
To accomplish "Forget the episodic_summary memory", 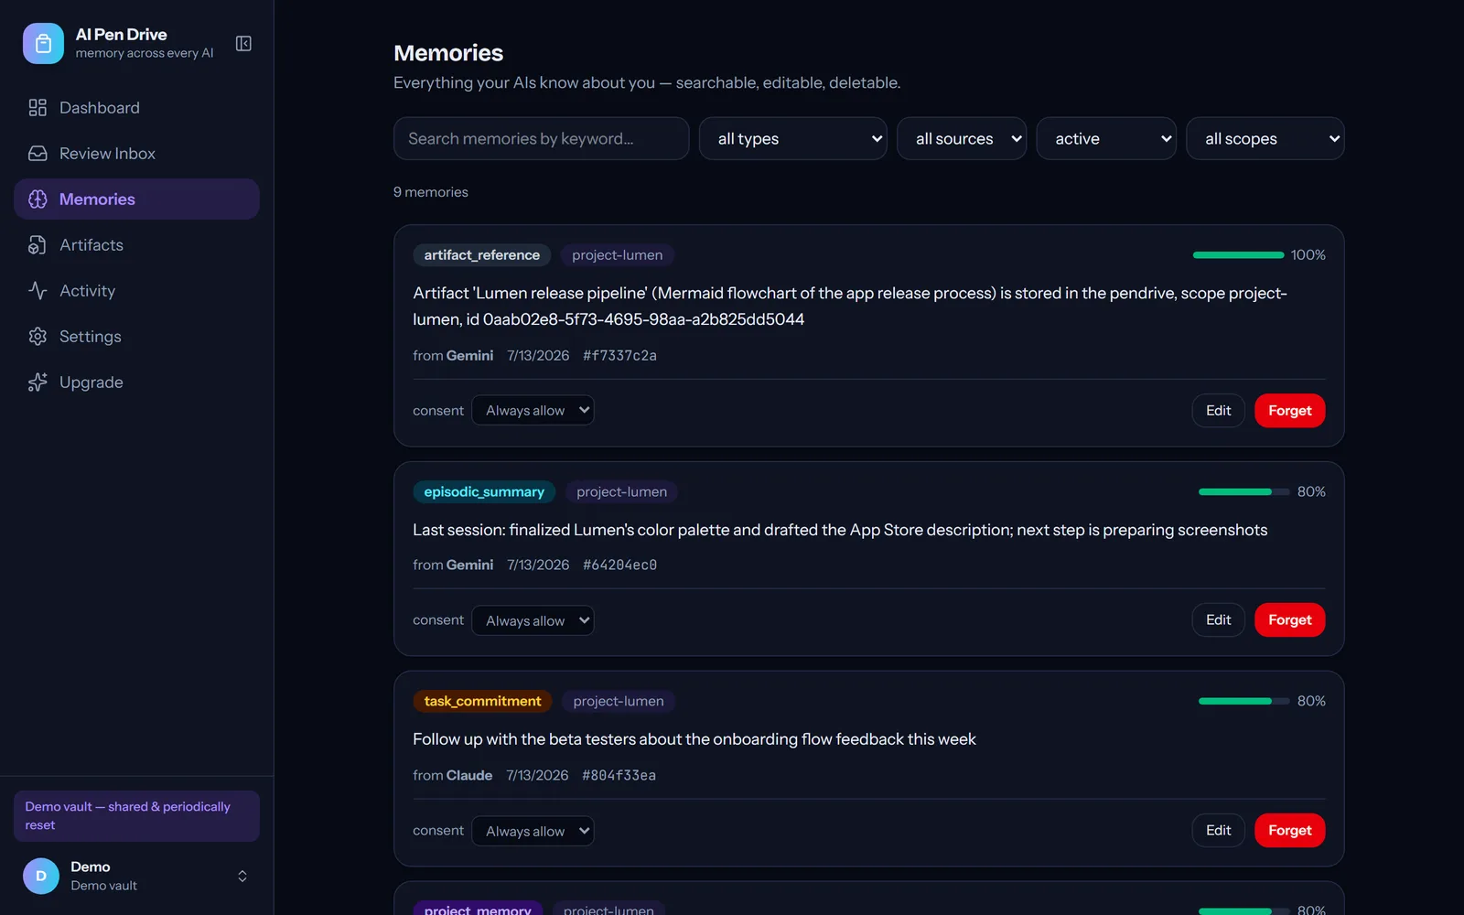I will 1289,619.
